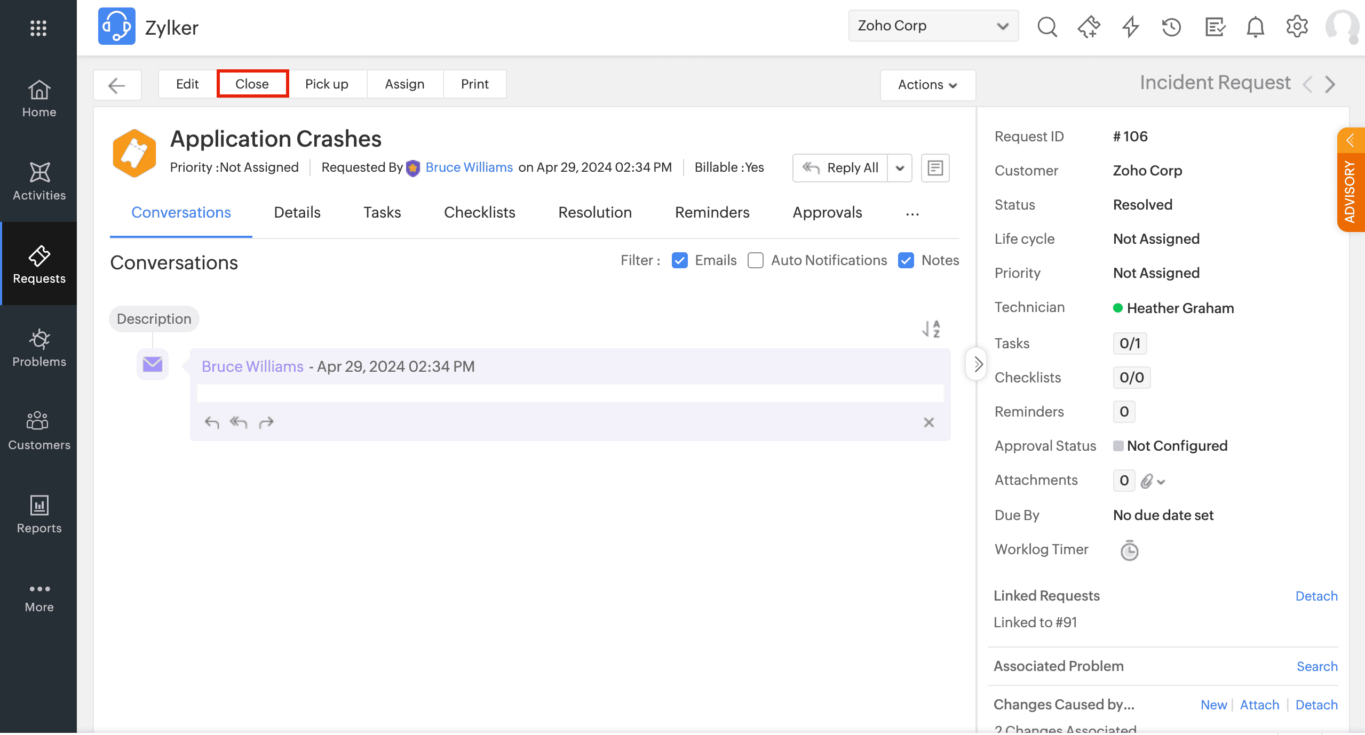
Task: Open the Problems module in sidebar
Action: (39, 348)
